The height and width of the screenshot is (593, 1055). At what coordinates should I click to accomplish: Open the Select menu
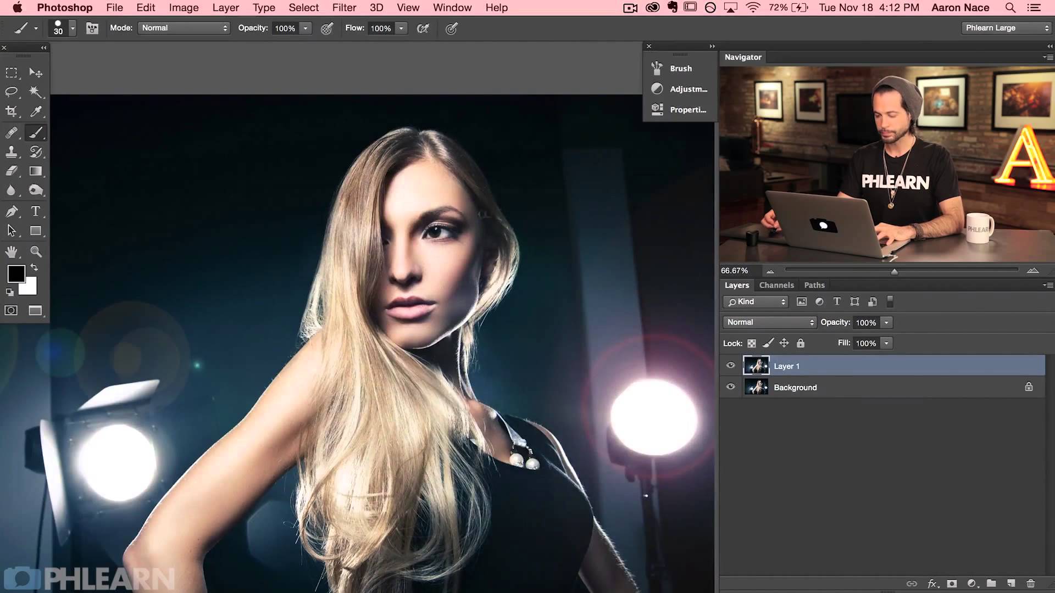click(303, 8)
